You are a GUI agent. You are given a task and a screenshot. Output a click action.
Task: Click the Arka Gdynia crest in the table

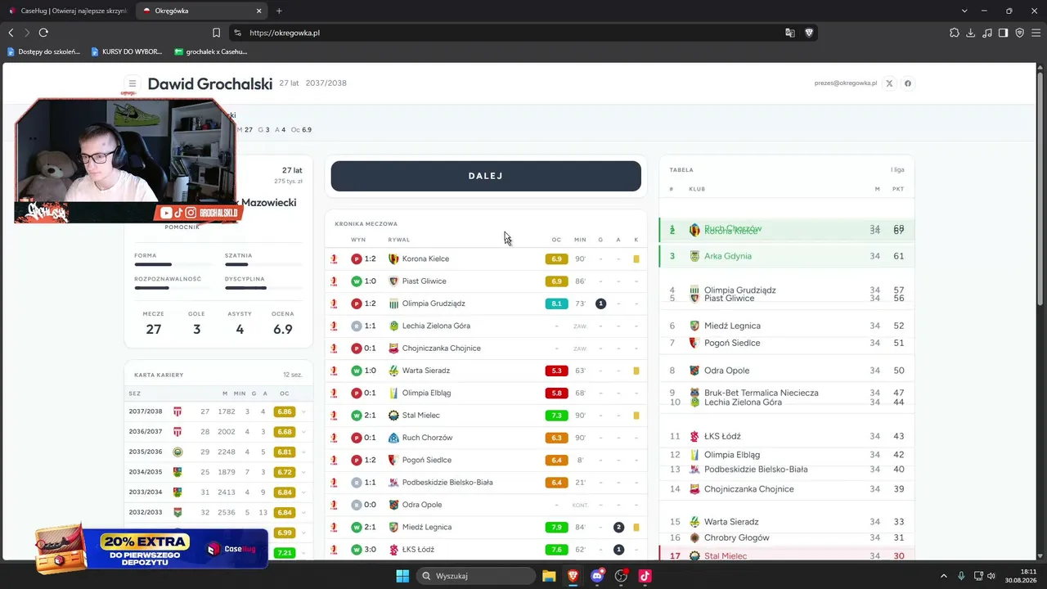pos(694,256)
